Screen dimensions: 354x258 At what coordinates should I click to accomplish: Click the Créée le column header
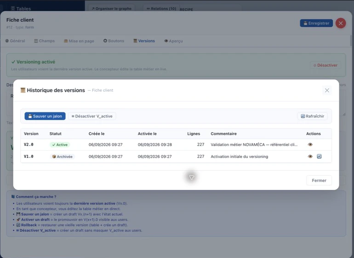tap(97, 134)
